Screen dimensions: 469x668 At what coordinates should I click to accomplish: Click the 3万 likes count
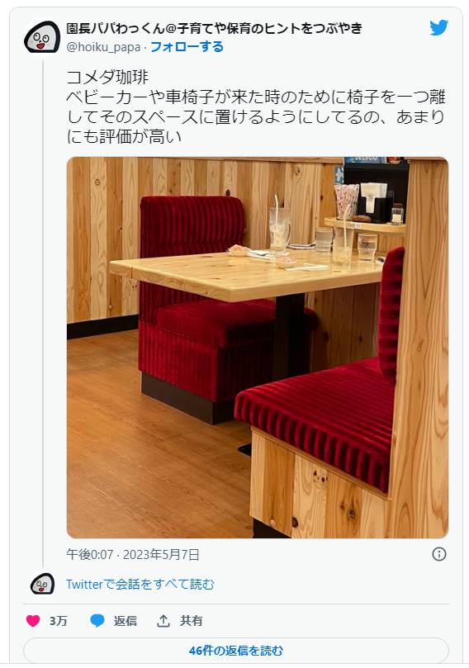tap(59, 621)
